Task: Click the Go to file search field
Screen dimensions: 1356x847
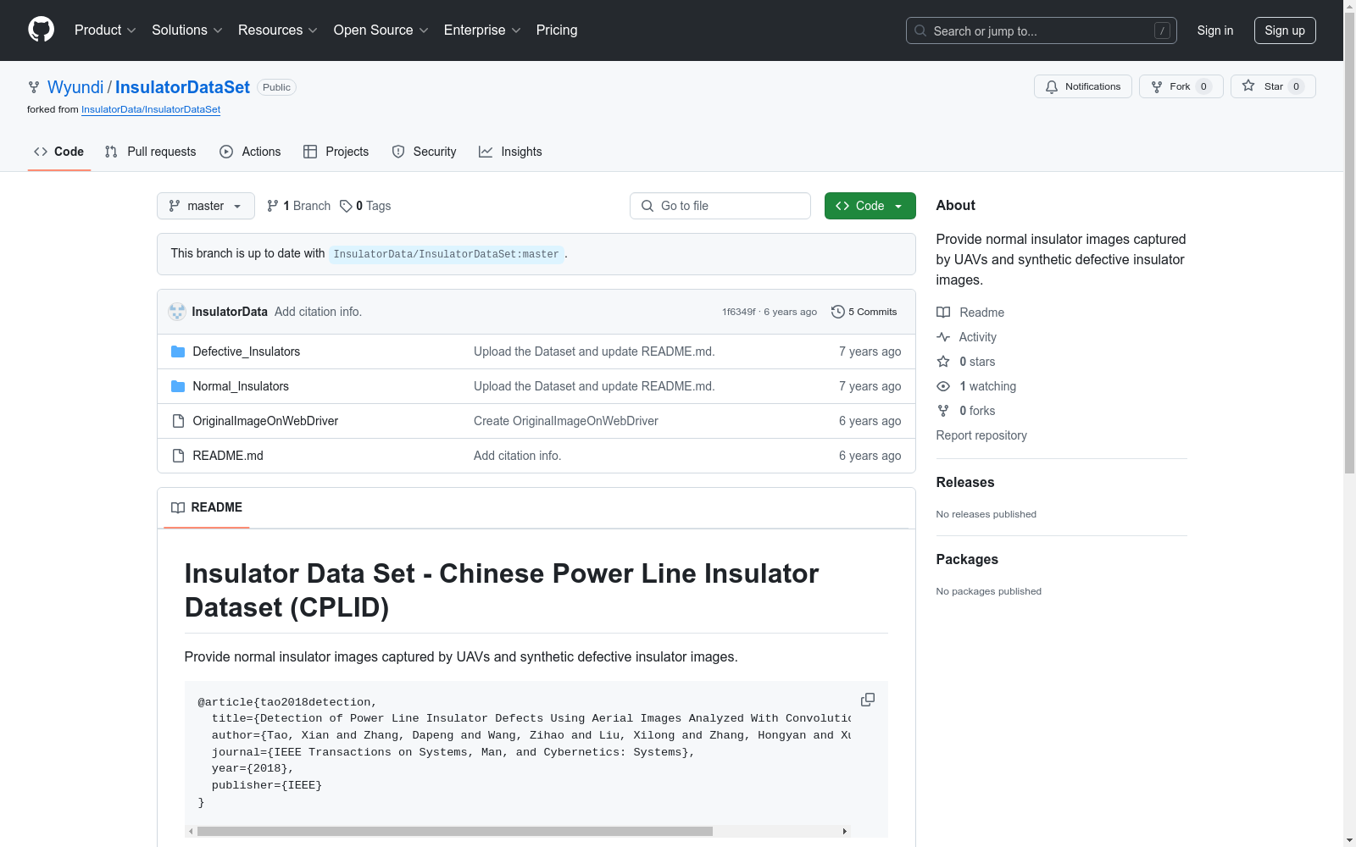Action: click(x=720, y=206)
